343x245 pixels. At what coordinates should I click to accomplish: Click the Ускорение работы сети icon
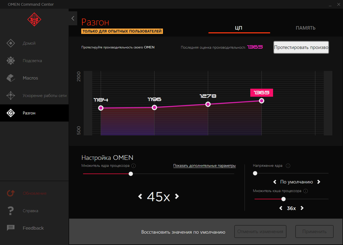pos(11,96)
